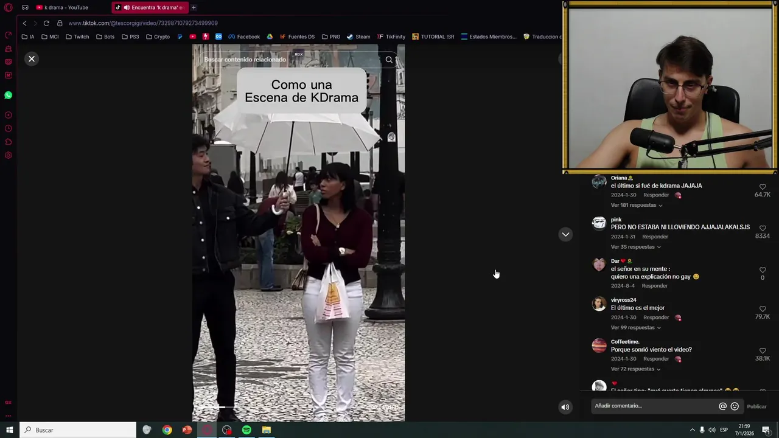Like viryross24's comment with heart icon
The width and height of the screenshot is (779, 438).
click(763, 309)
